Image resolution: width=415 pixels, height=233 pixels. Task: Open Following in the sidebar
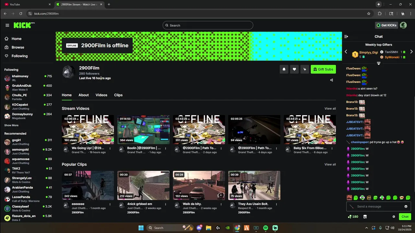point(16,56)
